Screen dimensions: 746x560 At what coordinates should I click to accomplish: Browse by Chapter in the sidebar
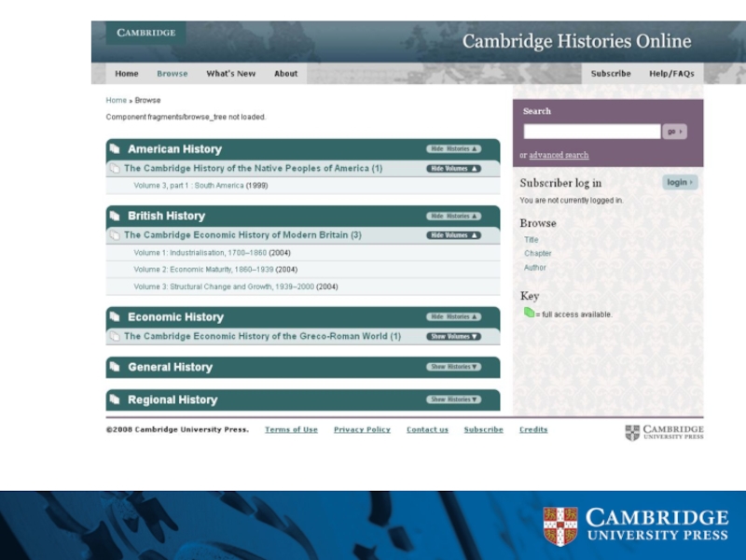tap(538, 253)
